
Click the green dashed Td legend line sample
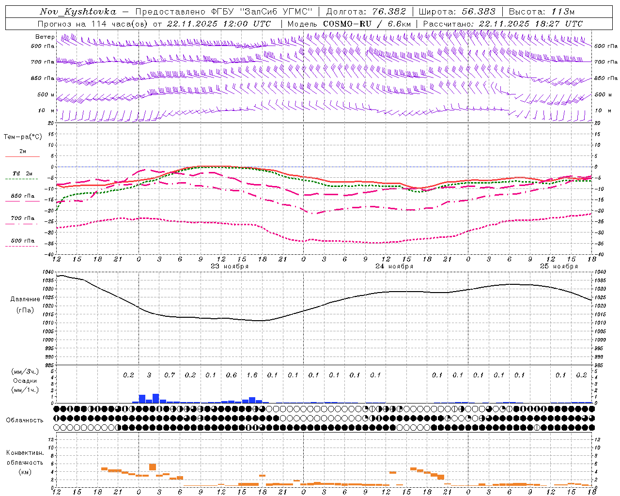point(21,179)
